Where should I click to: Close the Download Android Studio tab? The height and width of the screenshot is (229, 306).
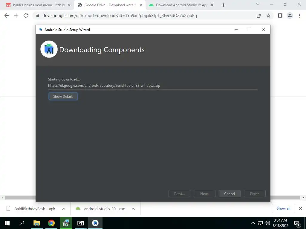click(212, 5)
